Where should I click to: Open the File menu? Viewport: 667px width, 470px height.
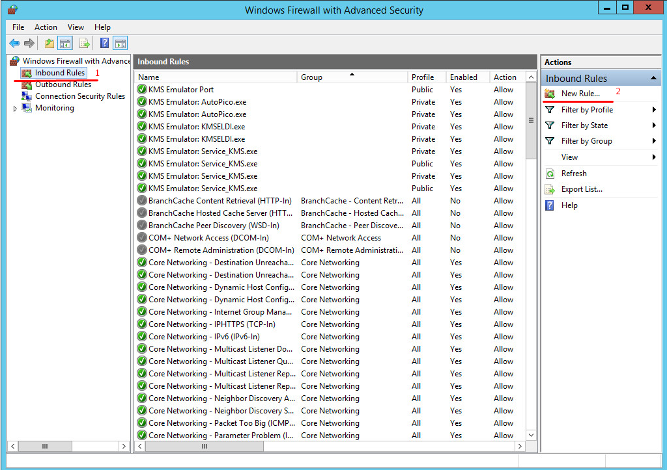[x=18, y=27]
